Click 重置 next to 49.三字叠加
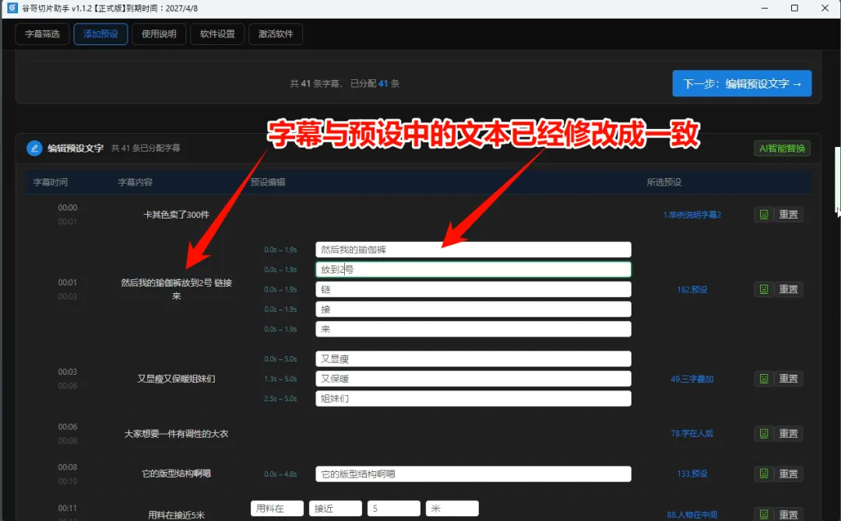The height and width of the screenshot is (521, 841). point(788,379)
